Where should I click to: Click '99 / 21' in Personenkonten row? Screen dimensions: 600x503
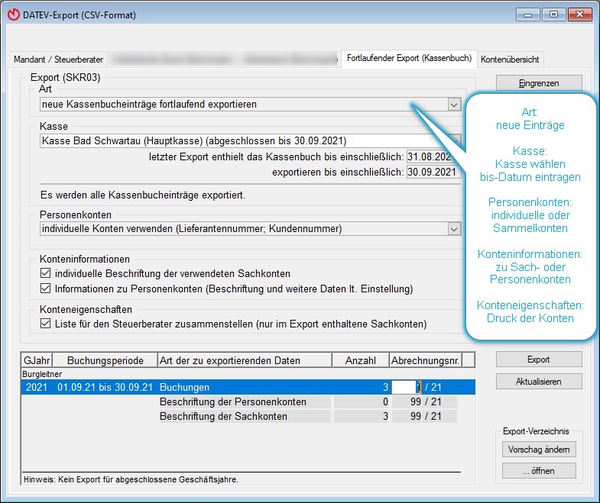tap(426, 402)
